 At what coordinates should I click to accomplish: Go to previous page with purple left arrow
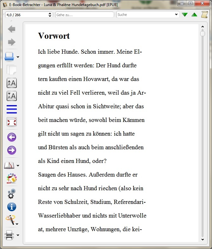pyautogui.click(x=12, y=137)
